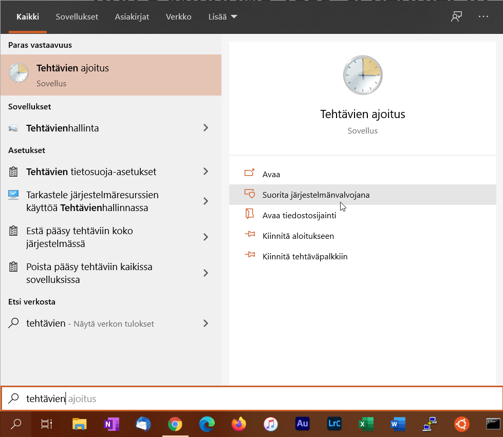Click into the search text field
Screen dimensions: 503x437
point(257,398)
